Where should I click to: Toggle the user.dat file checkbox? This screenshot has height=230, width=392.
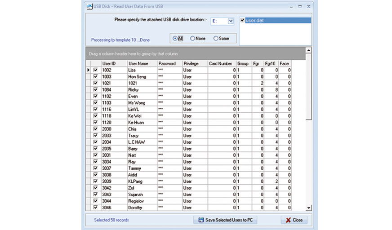242,20
